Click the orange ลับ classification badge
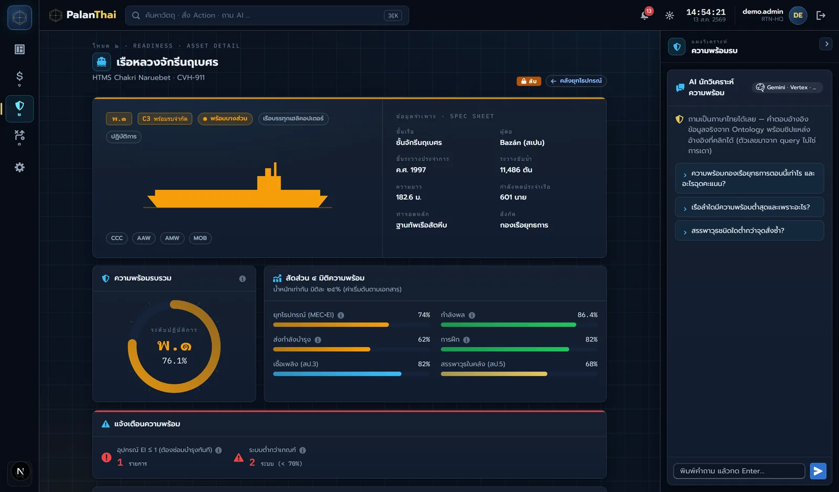The image size is (839, 492). (529, 81)
